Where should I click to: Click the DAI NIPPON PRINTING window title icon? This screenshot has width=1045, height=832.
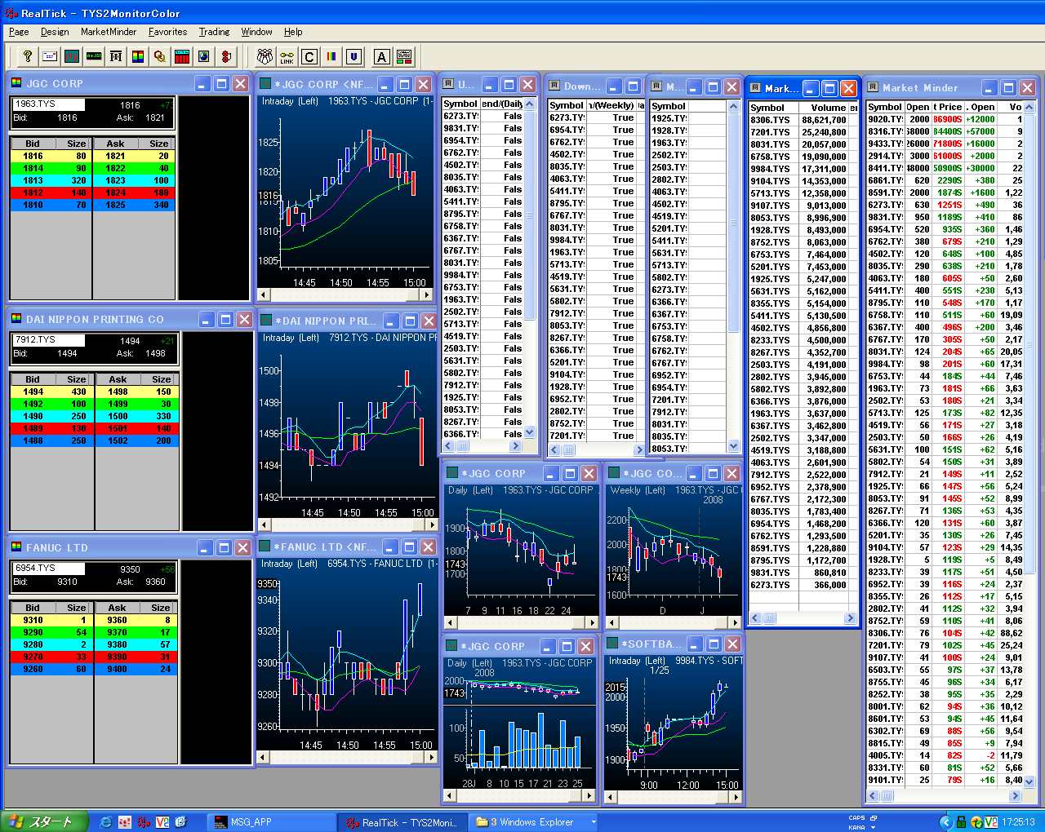[16, 319]
